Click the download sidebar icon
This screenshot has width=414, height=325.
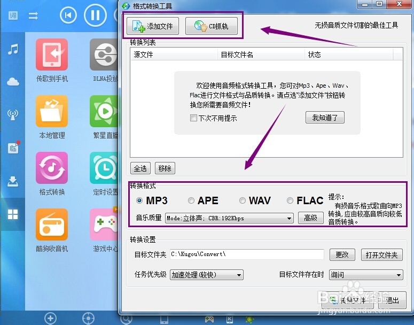click(x=13, y=181)
